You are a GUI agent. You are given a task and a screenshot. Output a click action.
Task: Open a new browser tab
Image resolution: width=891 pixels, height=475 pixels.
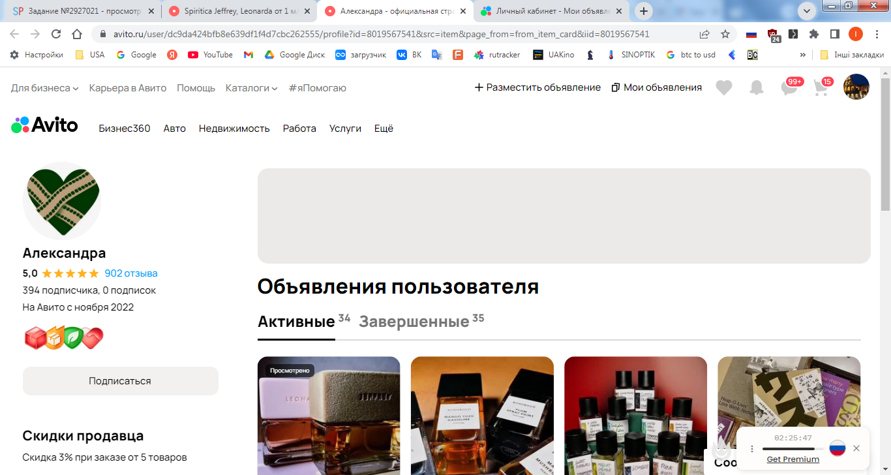pos(644,11)
